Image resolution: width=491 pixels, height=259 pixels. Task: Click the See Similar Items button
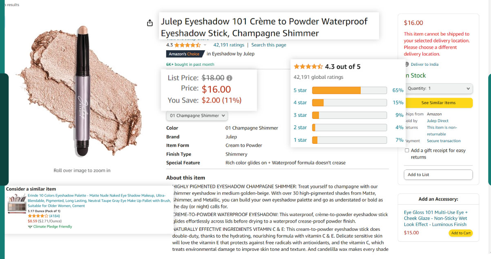point(438,103)
